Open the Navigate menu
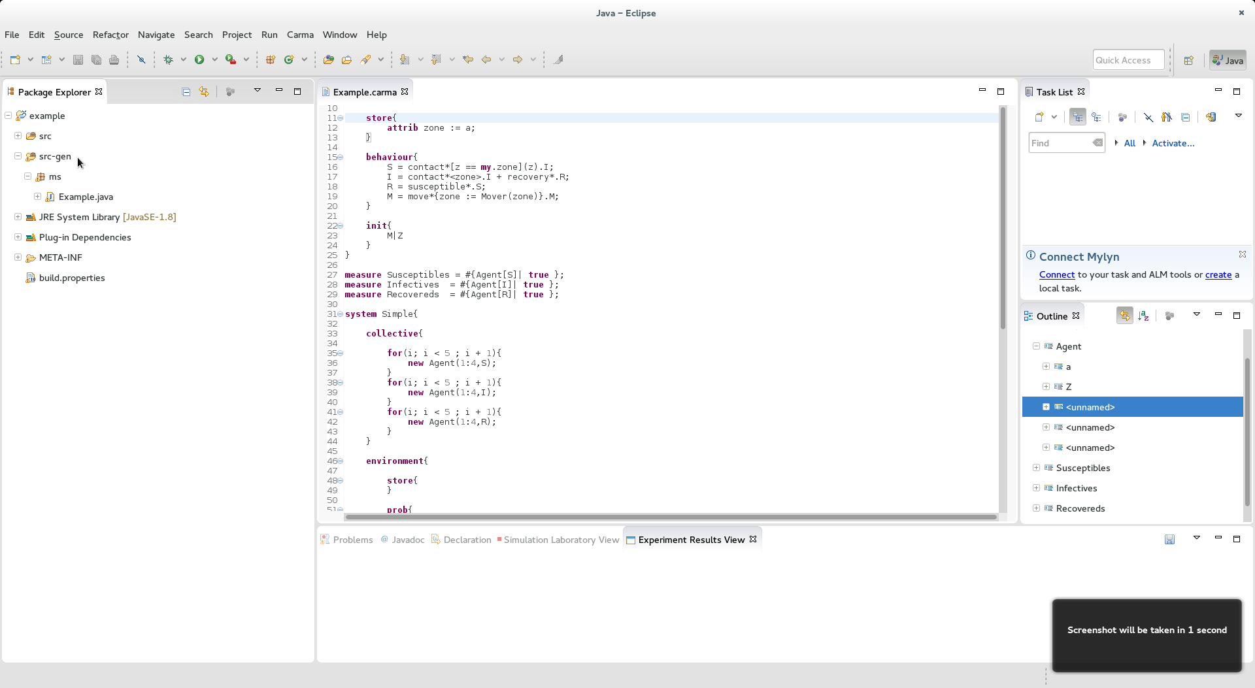 (156, 35)
